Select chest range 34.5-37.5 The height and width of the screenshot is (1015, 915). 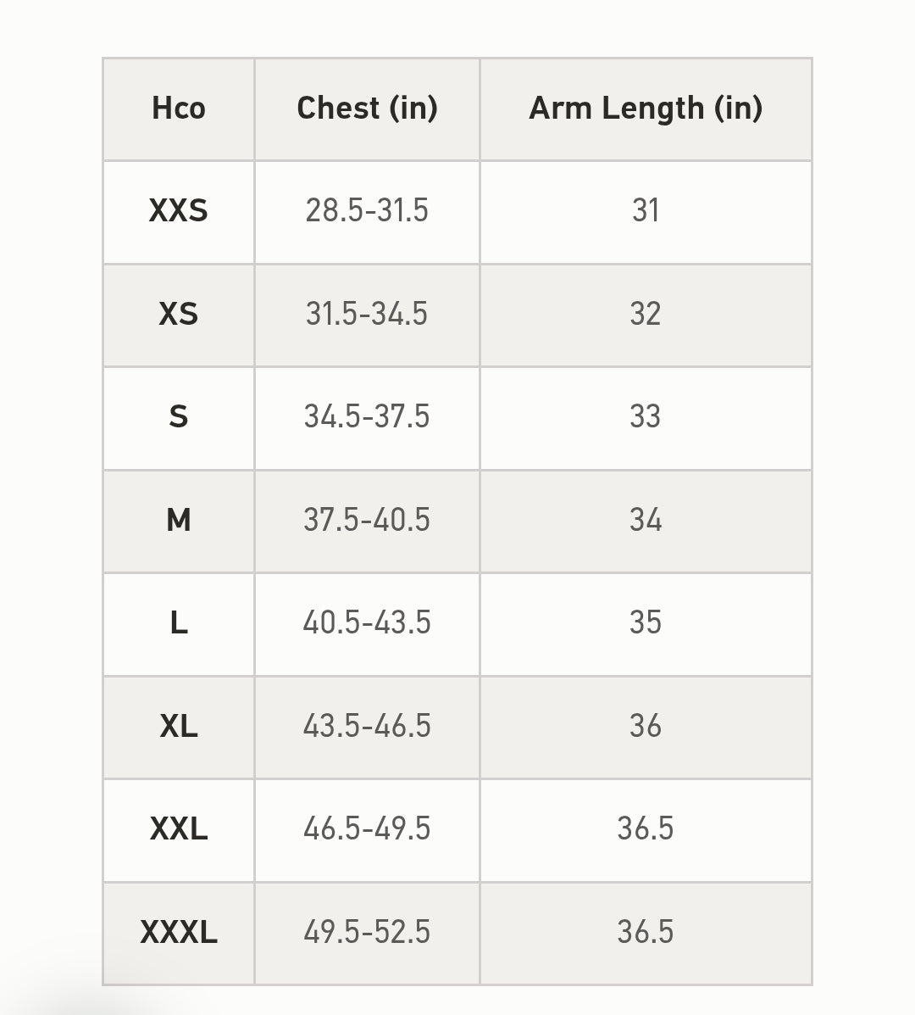click(367, 416)
